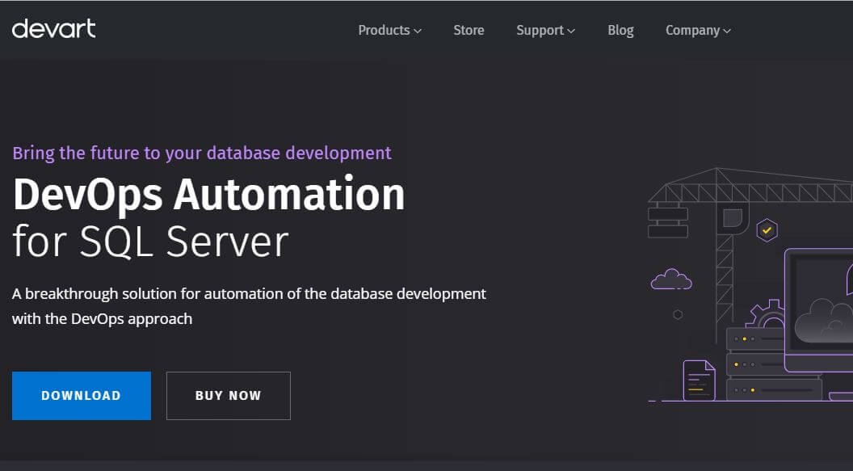Click the DevOps Automation heading

(209, 194)
